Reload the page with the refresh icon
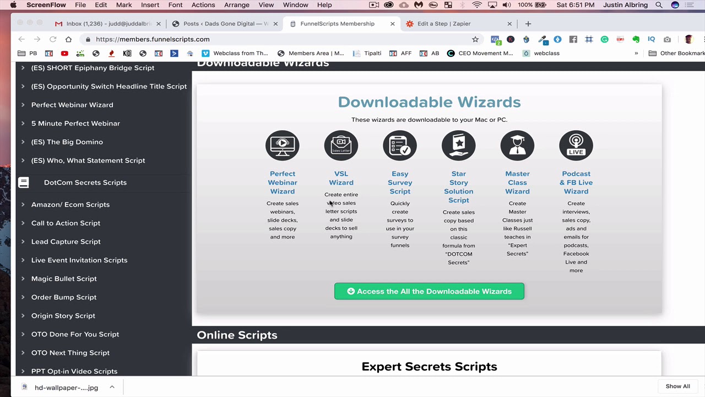The image size is (705, 397). 53,39
